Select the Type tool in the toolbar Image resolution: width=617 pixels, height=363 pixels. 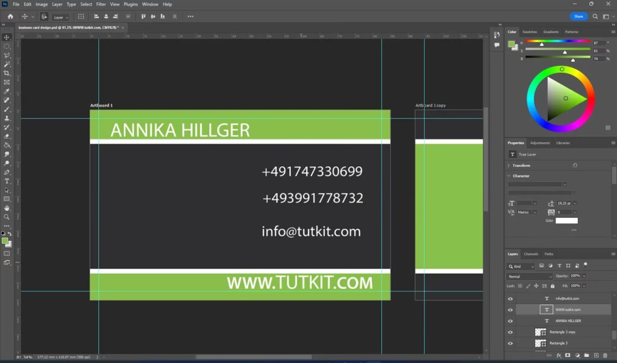point(7,181)
